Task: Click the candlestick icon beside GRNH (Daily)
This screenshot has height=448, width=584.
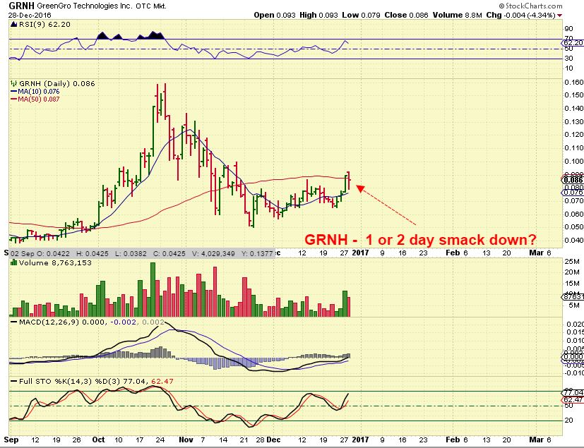Action: [x=14, y=83]
